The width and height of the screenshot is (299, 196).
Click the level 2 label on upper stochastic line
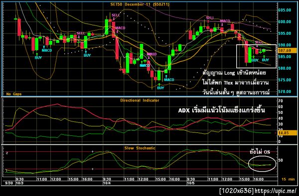(x=7, y=153)
